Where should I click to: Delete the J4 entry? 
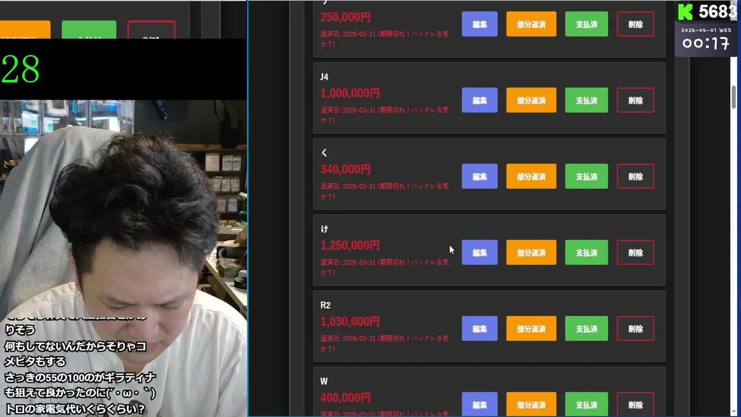pos(636,100)
